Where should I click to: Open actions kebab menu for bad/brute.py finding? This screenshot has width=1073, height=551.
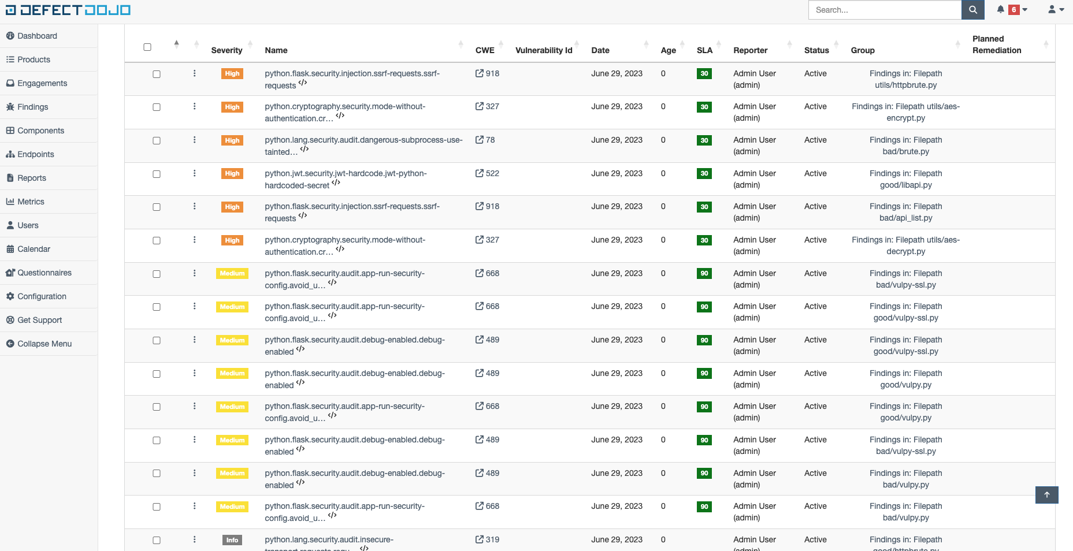coord(194,140)
